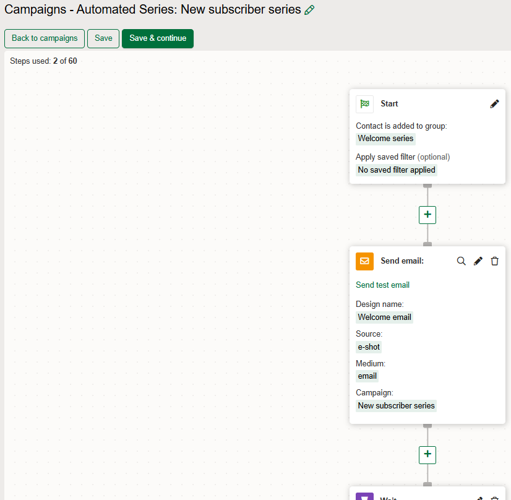Click the green flag icon on Start step
The image size is (511, 500).
364,103
